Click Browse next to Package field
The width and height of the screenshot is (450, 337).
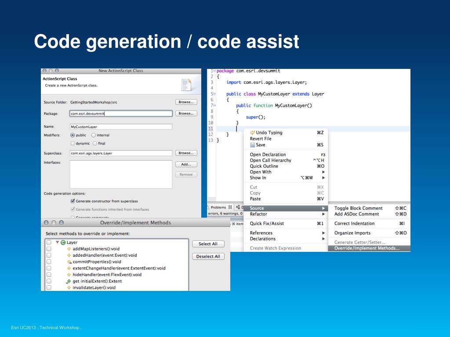pos(186,114)
